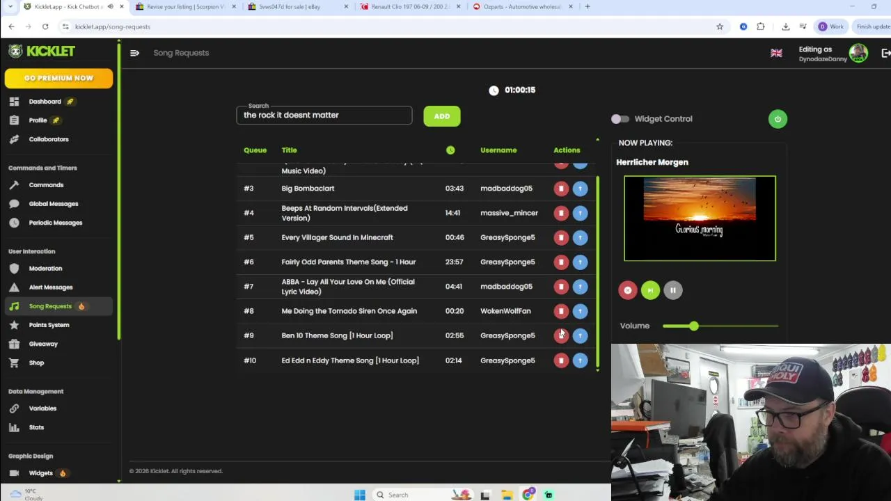Delete Fairly Odd Parents Theme Song
Screen dimensions: 891x501
[561, 262]
